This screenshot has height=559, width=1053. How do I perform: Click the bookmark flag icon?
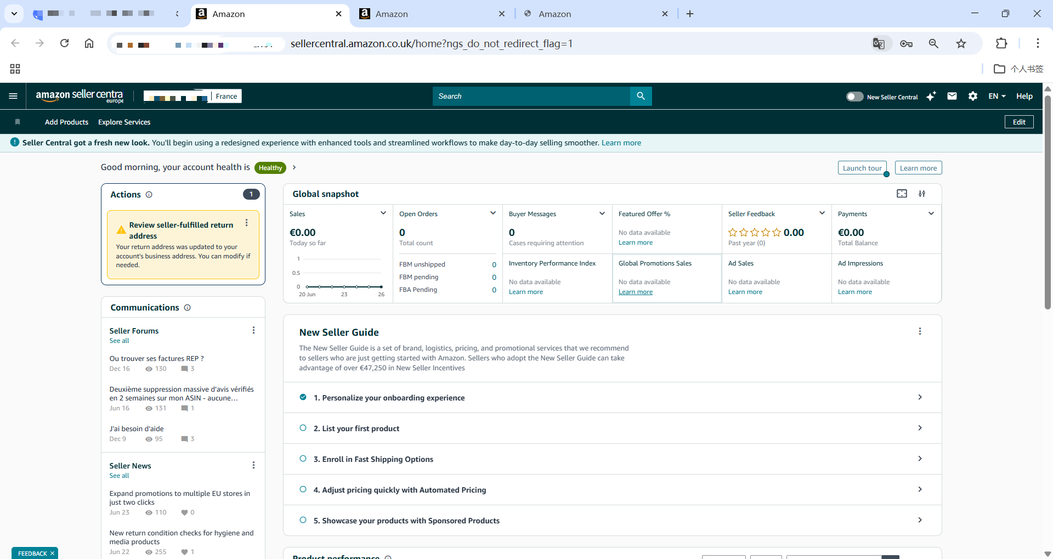(x=18, y=122)
